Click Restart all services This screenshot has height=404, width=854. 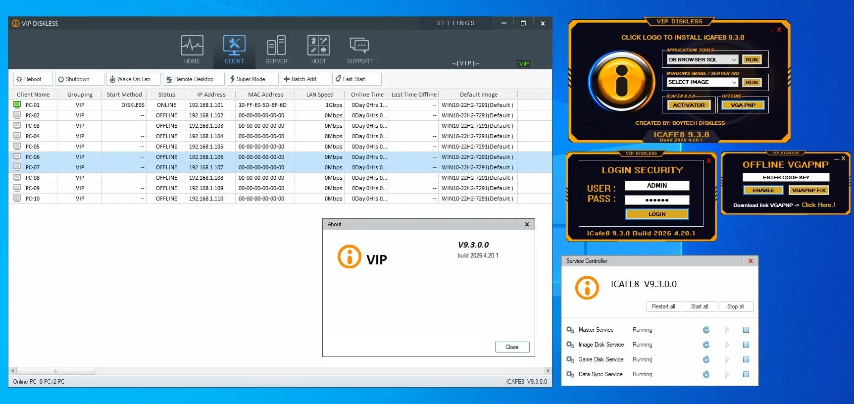point(663,306)
